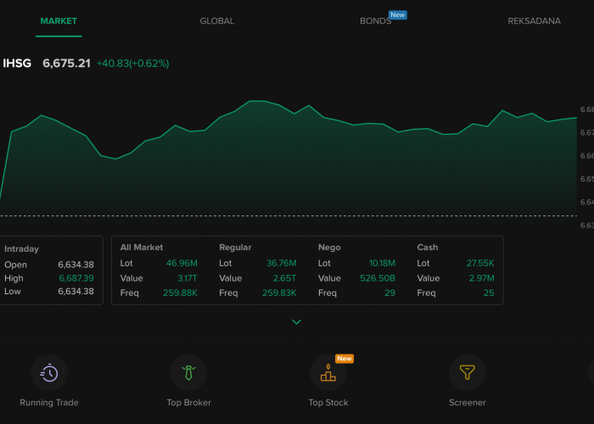
Task: Switch to the GLOBAL tab
Action: tap(217, 21)
